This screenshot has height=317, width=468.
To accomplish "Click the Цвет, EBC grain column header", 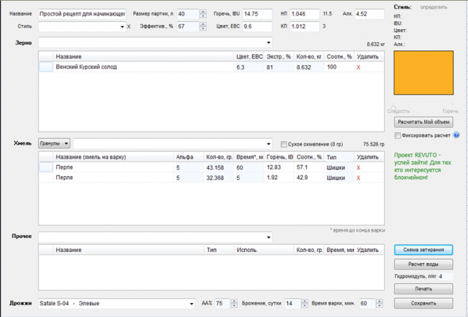I will tap(249, 56).
